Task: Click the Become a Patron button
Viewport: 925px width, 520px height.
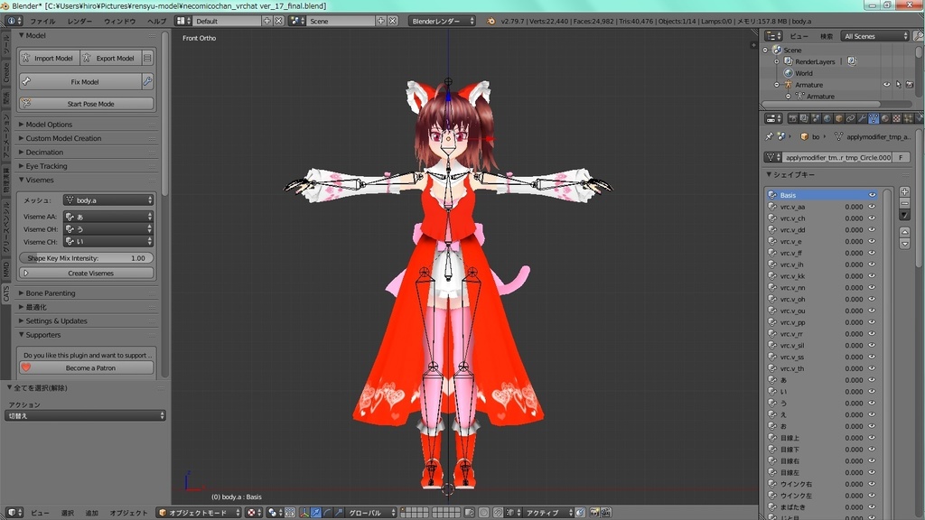Action: (x=85, y=367)
